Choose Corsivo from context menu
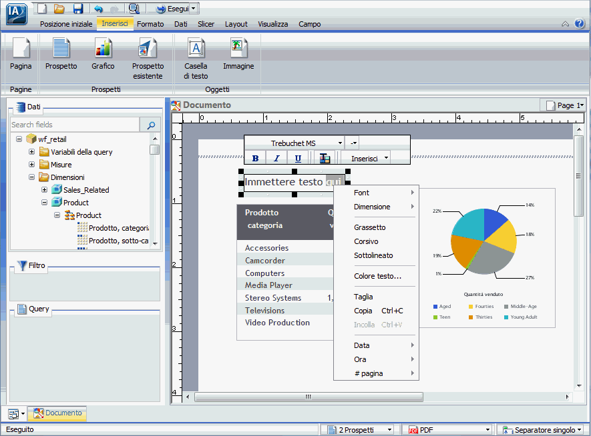The width and height of the screenshot is (591, 436). pyautogui.click(x=377, y=241)
